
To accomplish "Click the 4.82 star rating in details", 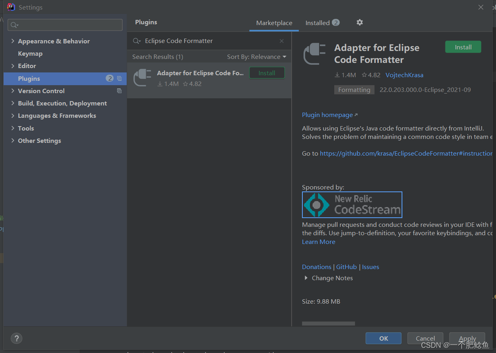I will coord(371,75).
